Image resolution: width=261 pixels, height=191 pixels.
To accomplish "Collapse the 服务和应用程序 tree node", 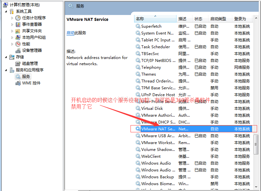I will pos(6,70).
